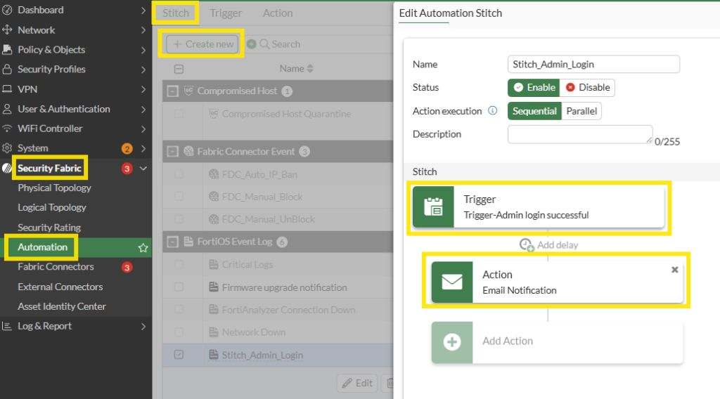Click the Dashboard gauge icon

(x=7, y=10)
